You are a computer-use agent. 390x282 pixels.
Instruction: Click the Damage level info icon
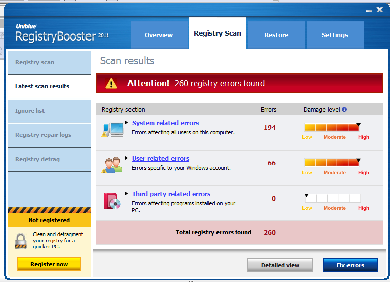(x=344, y=109)
